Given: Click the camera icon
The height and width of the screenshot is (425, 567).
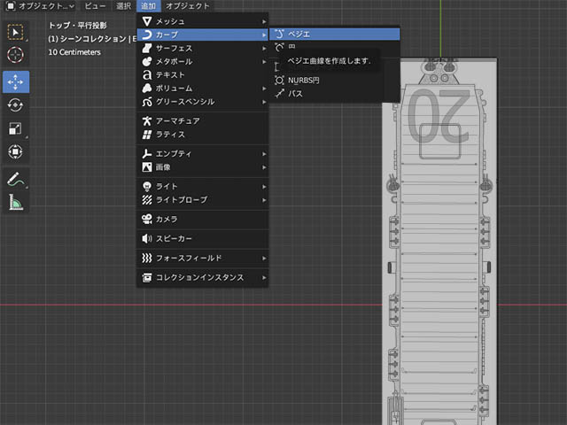Looking at the screenshot, I should 147,219.
